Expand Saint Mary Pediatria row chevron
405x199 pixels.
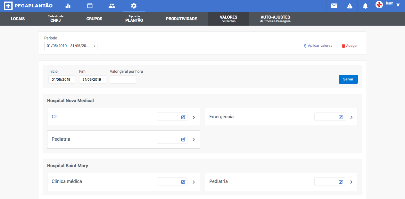[x=351, y=182]
